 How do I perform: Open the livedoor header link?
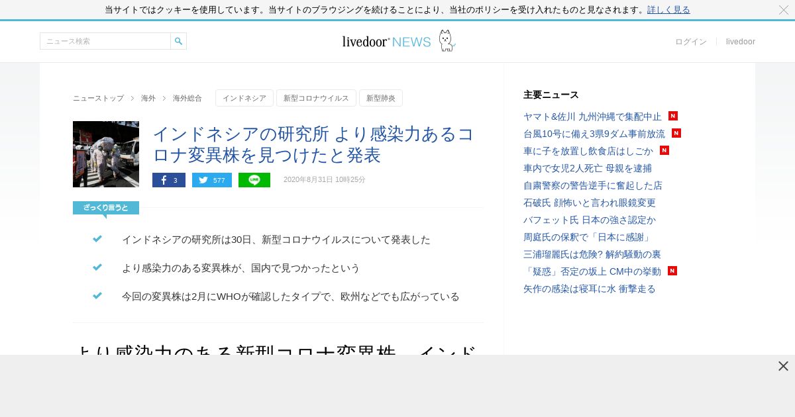coord(741,42)
